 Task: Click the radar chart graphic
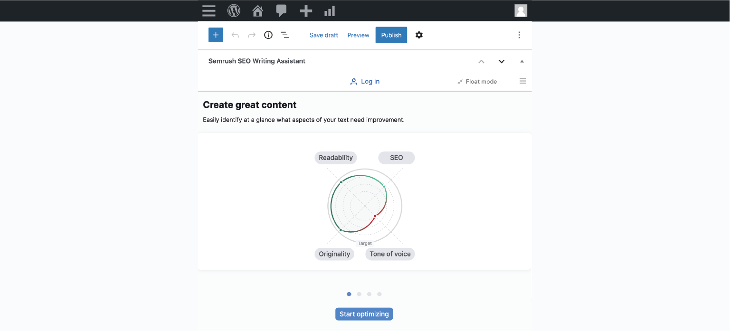[365, 206]
